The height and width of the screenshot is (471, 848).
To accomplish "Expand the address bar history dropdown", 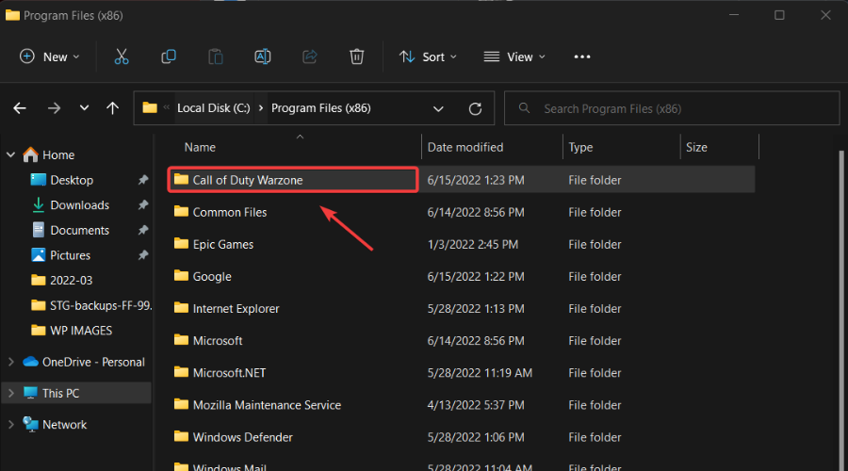I will [x=438, y=108].
